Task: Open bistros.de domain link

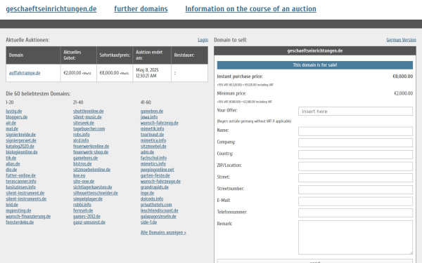Action: point(82,164)
